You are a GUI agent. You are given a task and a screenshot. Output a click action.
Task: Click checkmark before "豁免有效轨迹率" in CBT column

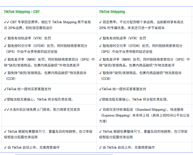pyautogui.click(x=5, y=38)
